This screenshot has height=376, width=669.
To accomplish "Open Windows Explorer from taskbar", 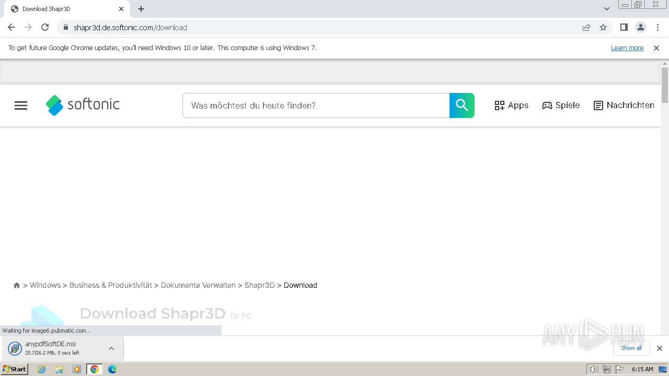I will point(59,369).
